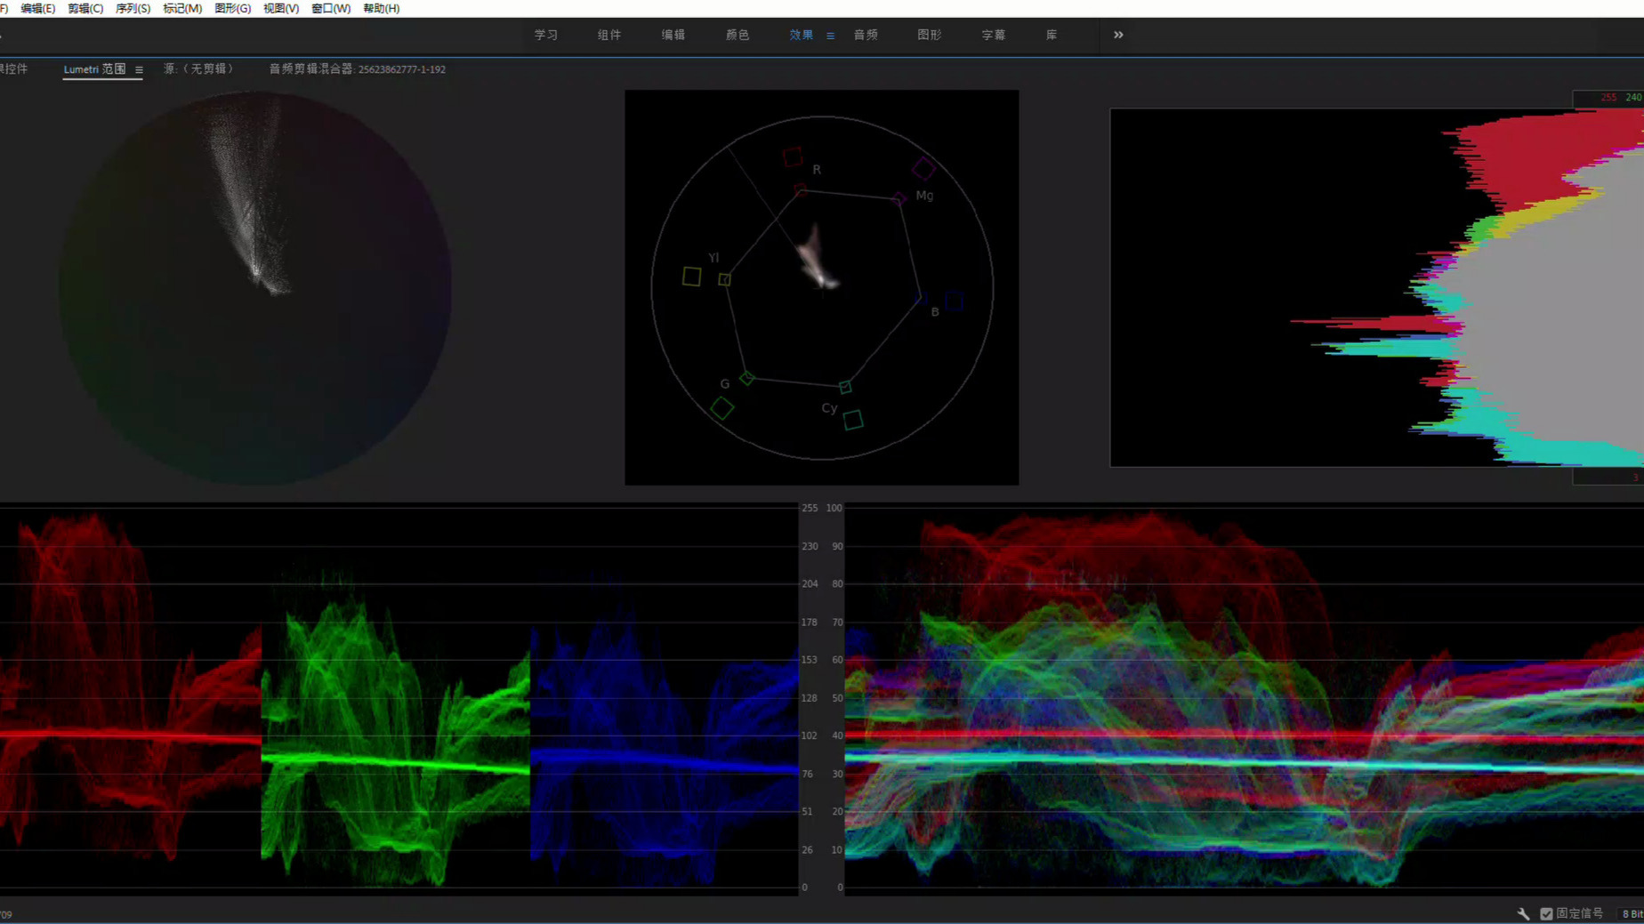Open the Lumetri 范围 panel menu

click(139, 68)
